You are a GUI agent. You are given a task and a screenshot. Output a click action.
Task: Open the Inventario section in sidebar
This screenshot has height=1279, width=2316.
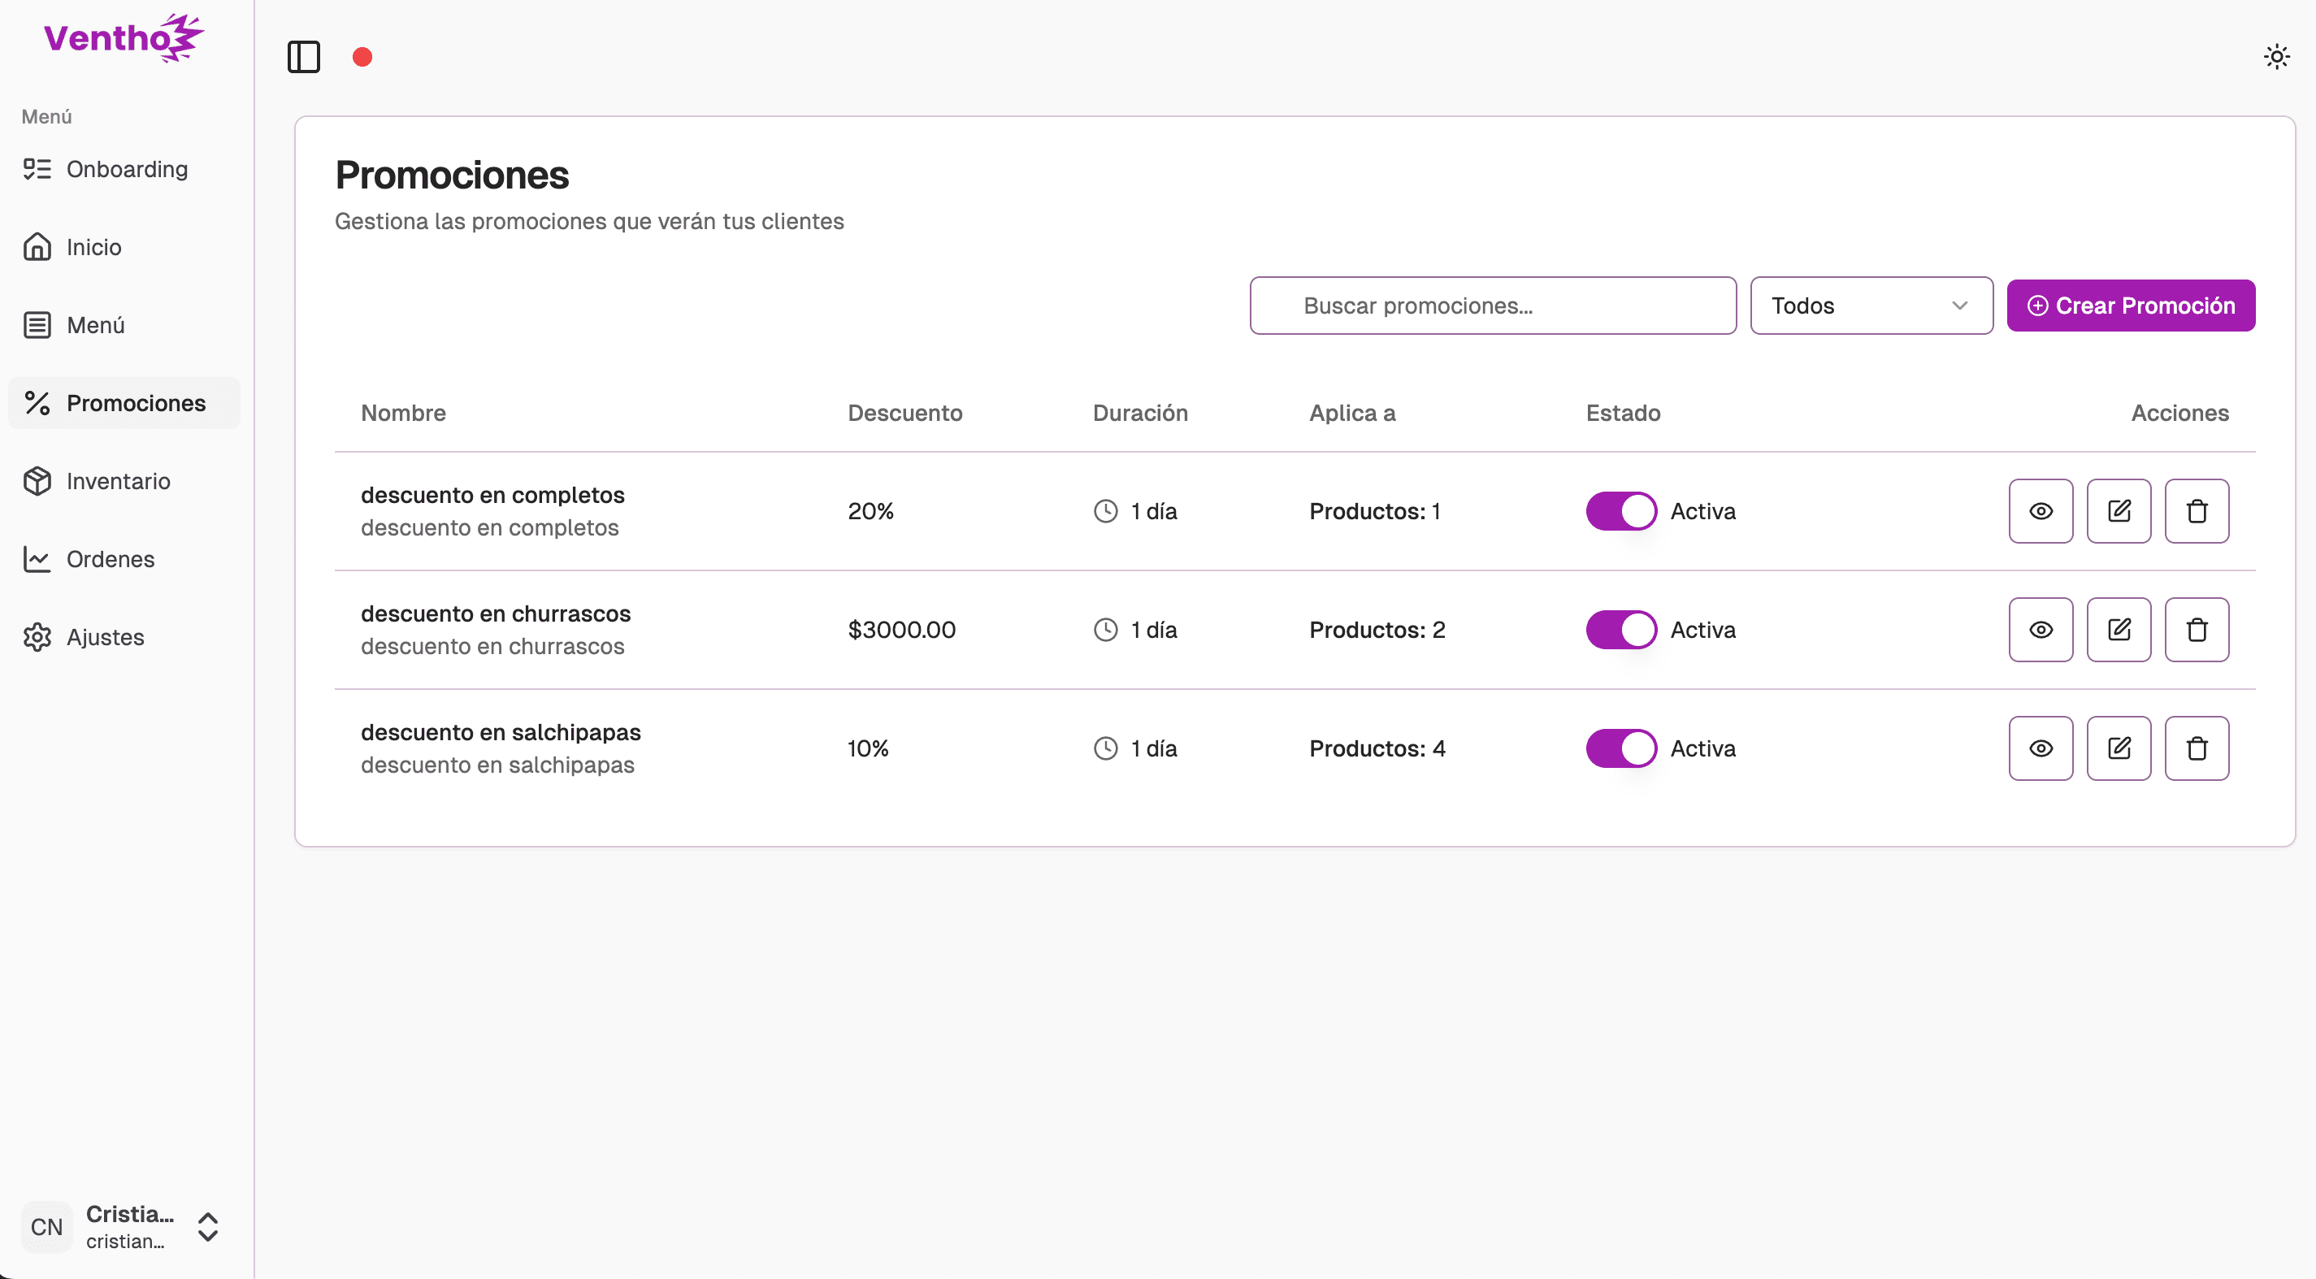[x=118, y=481]
